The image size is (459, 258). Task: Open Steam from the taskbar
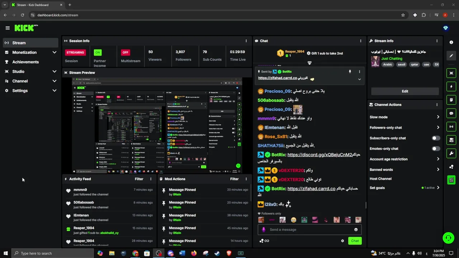click(x=217, y=253)
